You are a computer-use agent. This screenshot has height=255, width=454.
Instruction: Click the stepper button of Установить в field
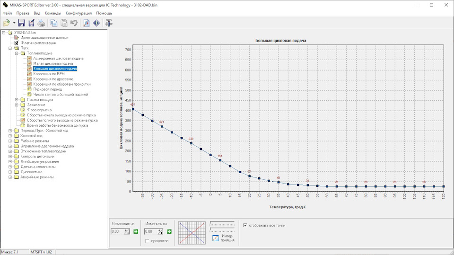pos(127,231)
